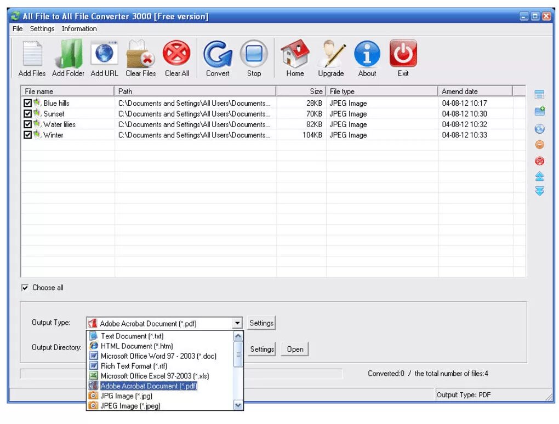The width and height of the screenshot is (559, 424).
Task: Open the About info icon
Action: point(367,54)
